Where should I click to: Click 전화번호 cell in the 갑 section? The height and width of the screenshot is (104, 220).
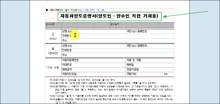118,36
